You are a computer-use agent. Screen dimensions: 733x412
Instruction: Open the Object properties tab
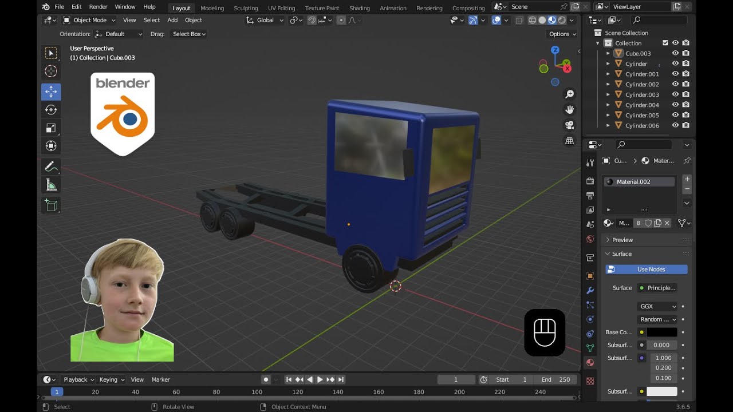(590, 276)
